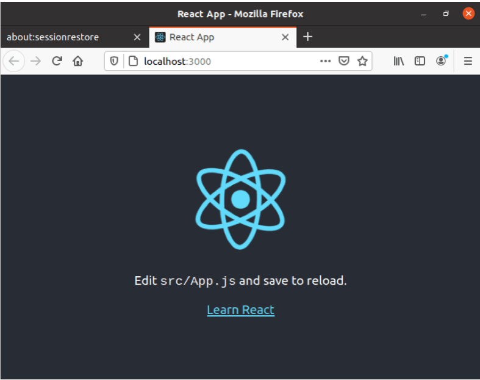The width and height of the screenshot is (480, 380).
Task: Save page to Pocket
Action: coord(344,61)
